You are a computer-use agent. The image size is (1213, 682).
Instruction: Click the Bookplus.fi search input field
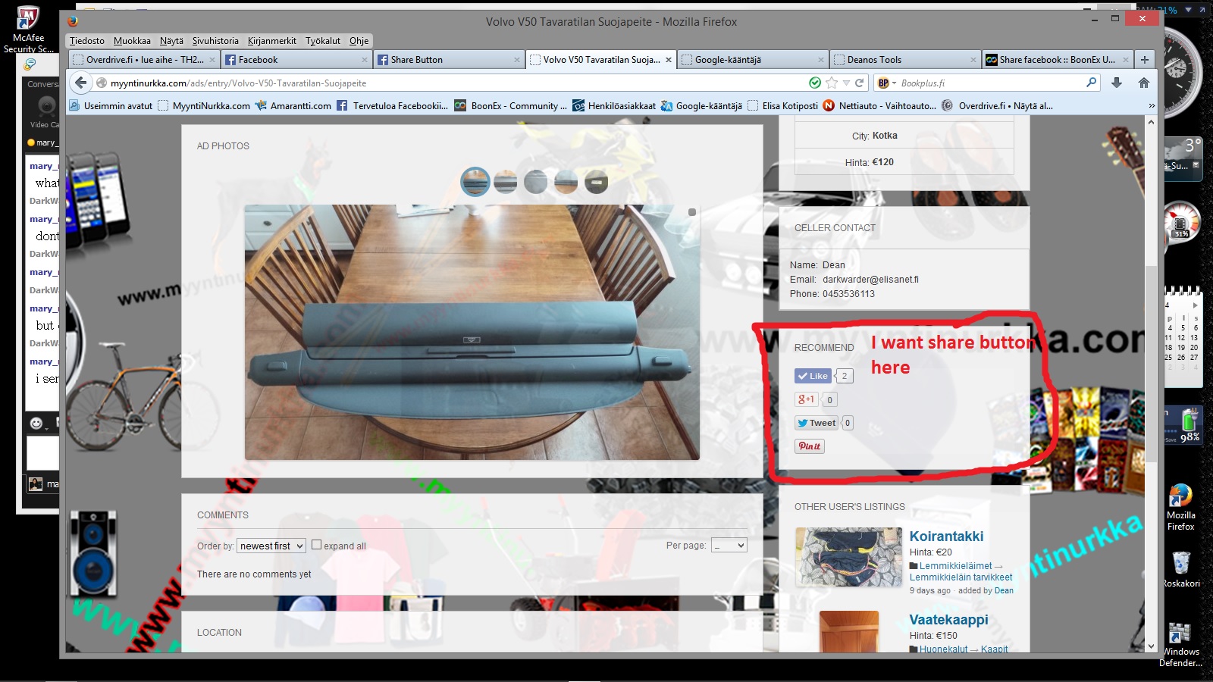[x=989, y=83]
